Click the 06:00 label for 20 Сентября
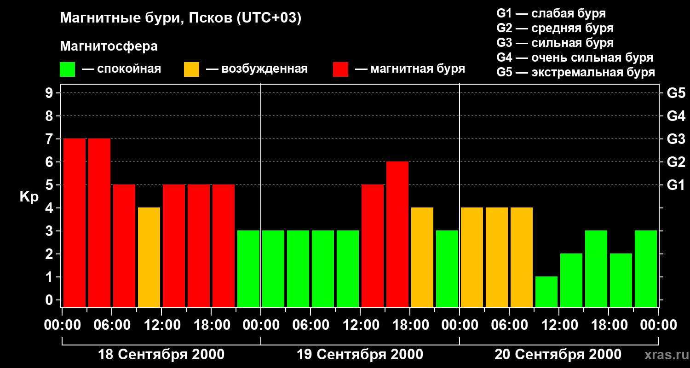The image size is (690, 368). pyautogui.click(x=509, y=325)
